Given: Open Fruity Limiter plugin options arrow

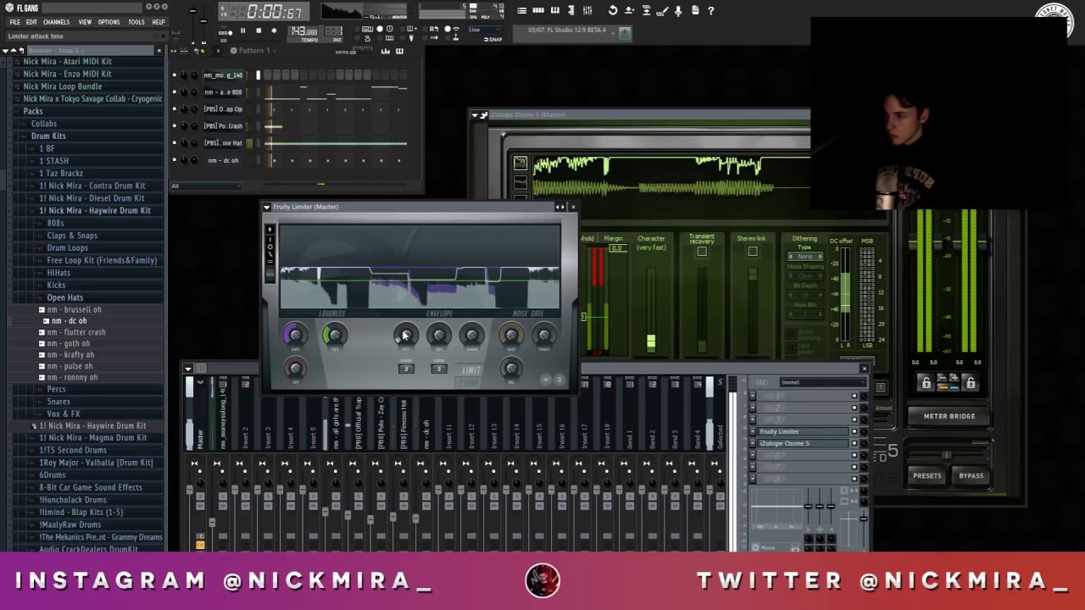Looking at the screenshot, I should pyautogui.click(x=266, y=207).
